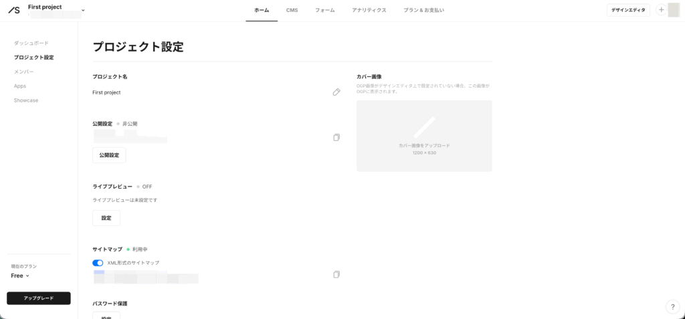The width and height of the screenshot is (685, 319).
Task: Expand the First project dropdown
Action: point(83,10)
